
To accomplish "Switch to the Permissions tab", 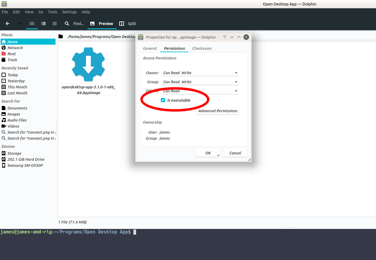I will coord(174,48).
